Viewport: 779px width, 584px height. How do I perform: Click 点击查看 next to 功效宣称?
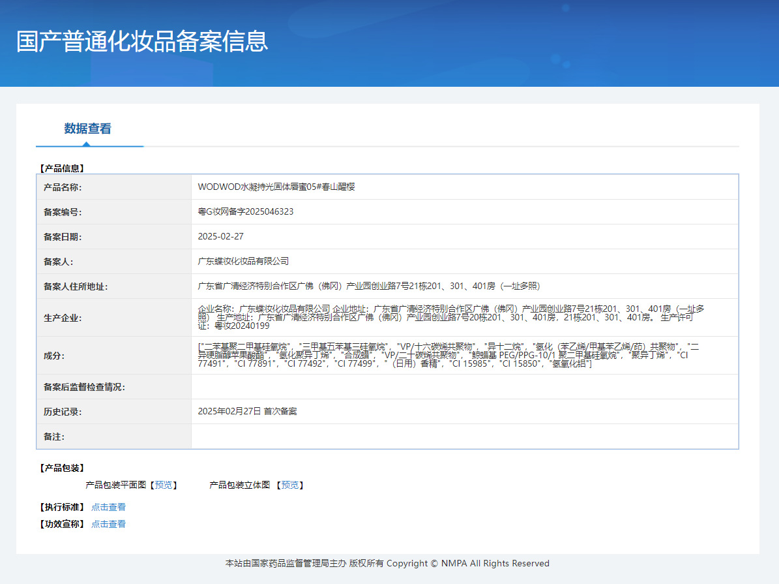108,524
